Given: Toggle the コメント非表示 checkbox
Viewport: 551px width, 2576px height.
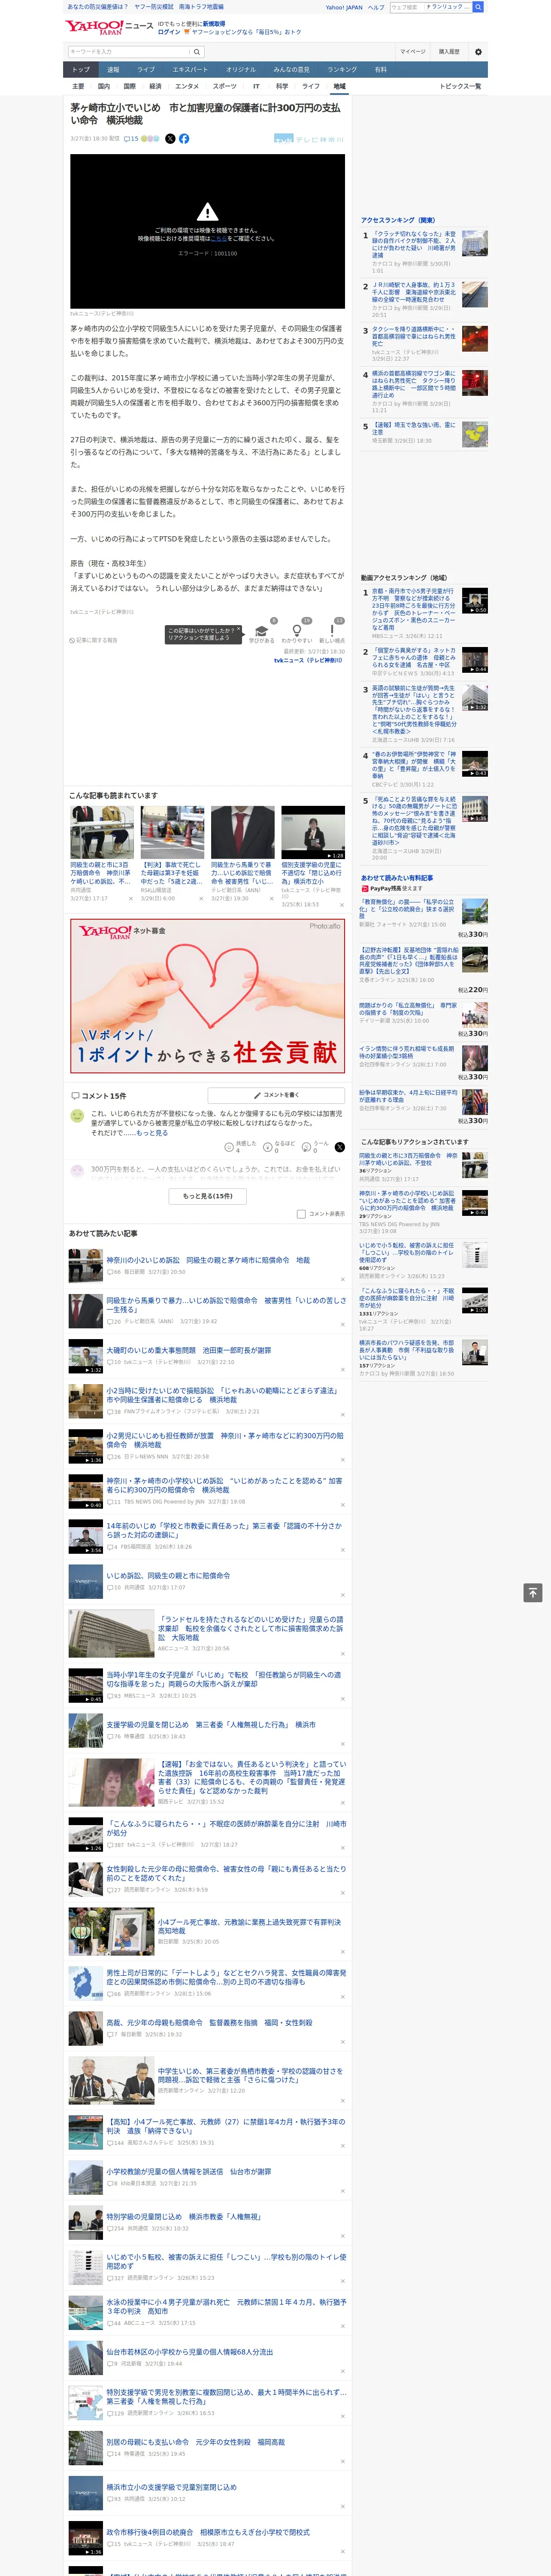Looking at the screenshot, I should tap(301, 1214).
